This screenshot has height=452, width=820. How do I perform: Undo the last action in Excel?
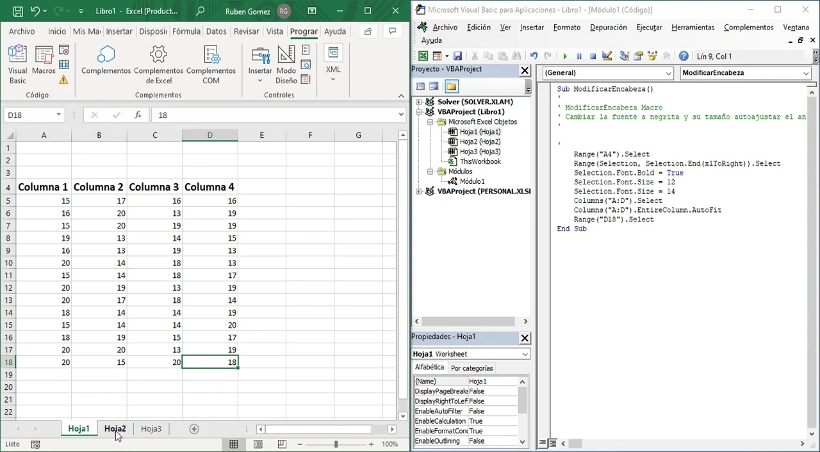point(36,11)
